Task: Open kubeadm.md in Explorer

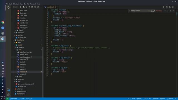Action: point(21,91)
